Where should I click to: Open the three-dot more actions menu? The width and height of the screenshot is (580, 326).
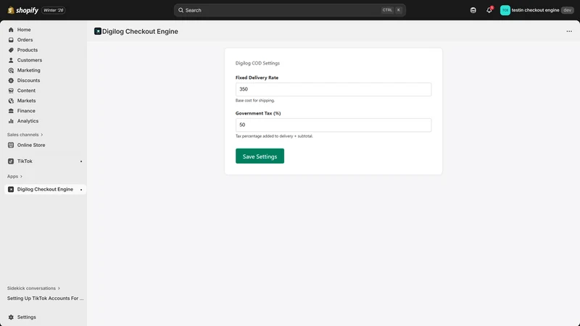[x=569, y=31]
